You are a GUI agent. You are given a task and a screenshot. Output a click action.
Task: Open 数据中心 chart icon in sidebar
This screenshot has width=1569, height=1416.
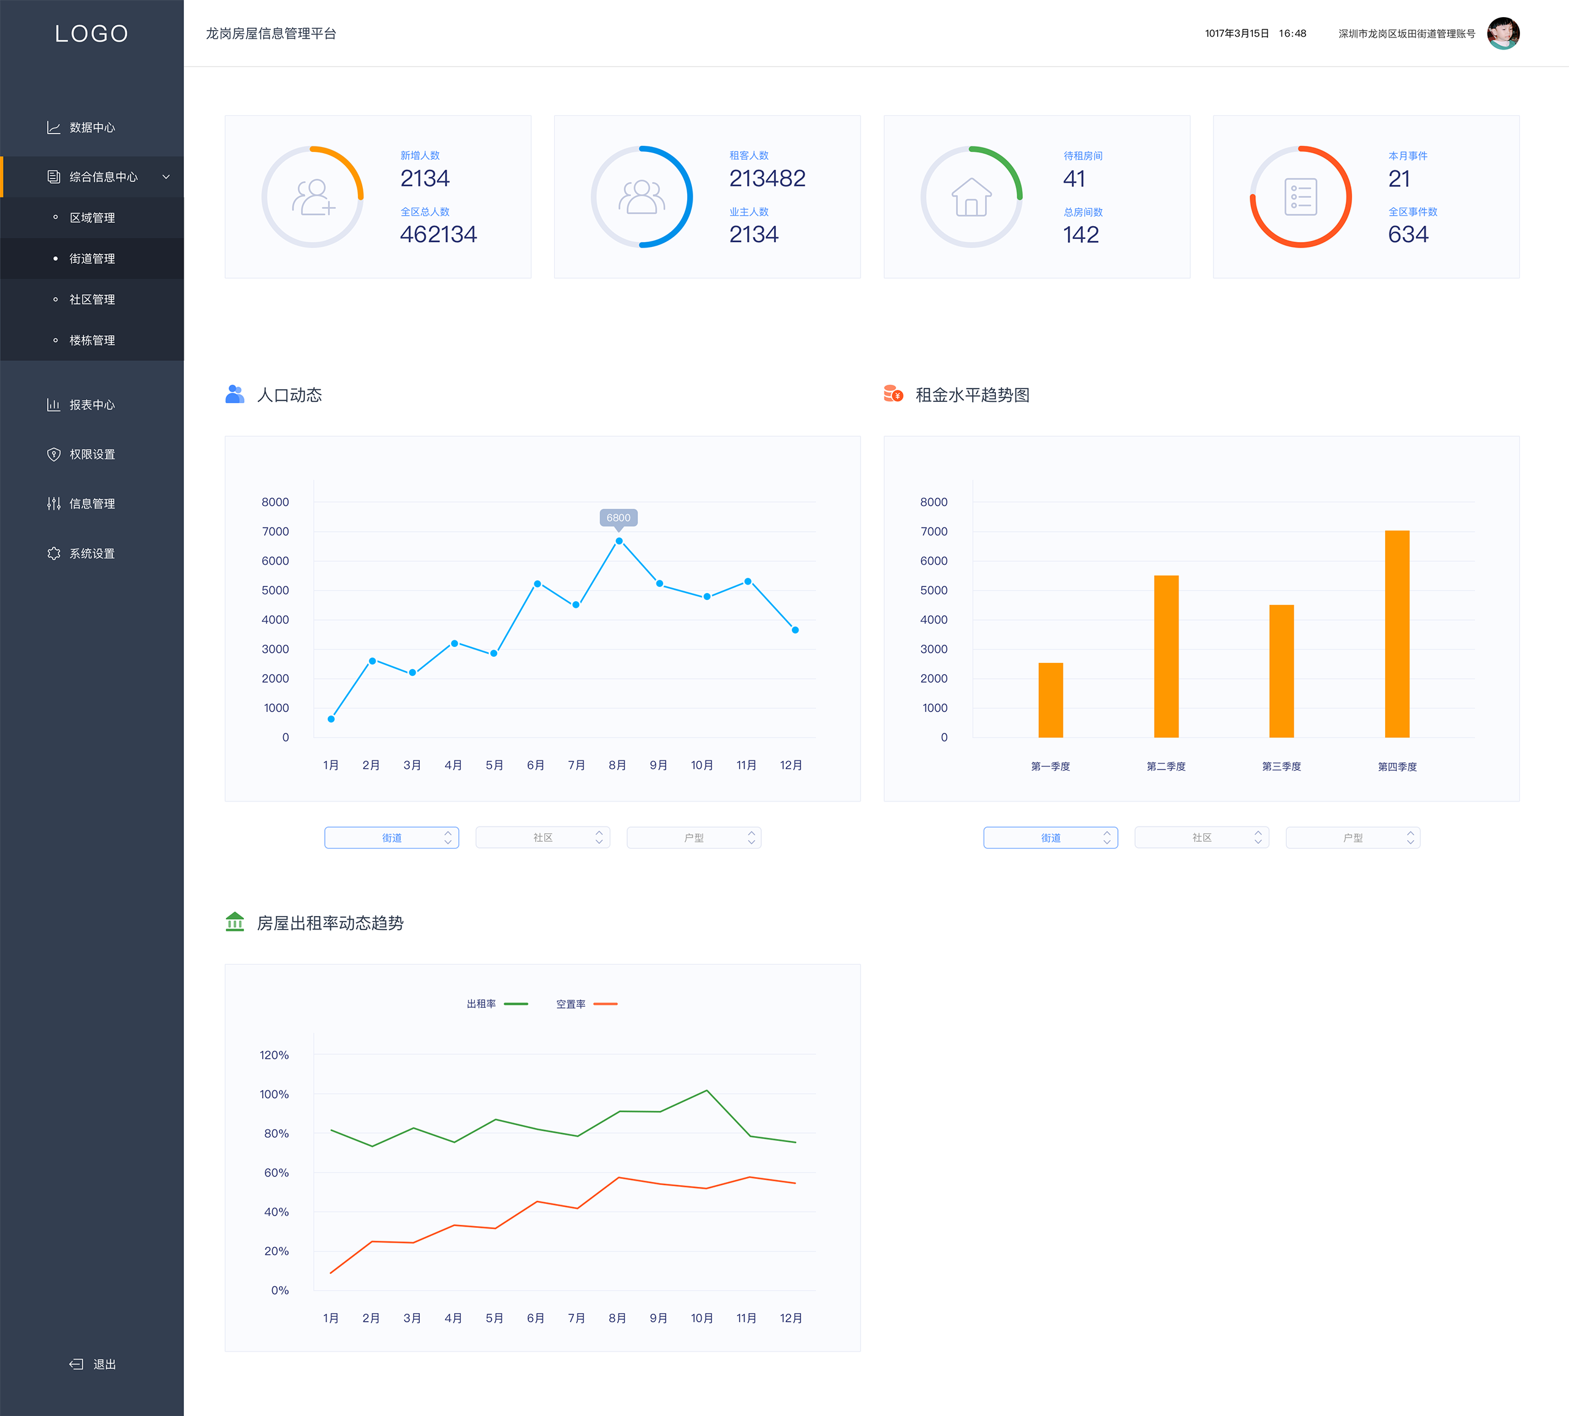coord(54,127)
